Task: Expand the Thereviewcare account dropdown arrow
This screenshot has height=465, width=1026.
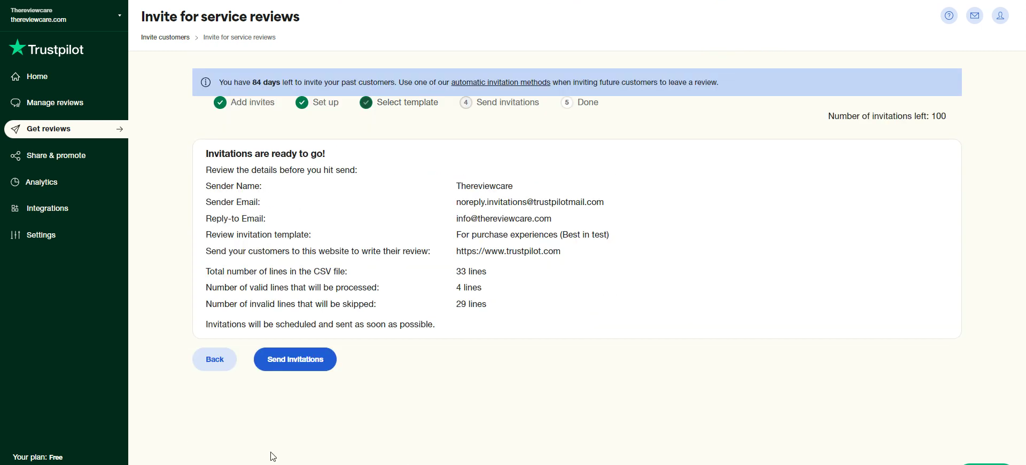Action: [x=120, y=15]
